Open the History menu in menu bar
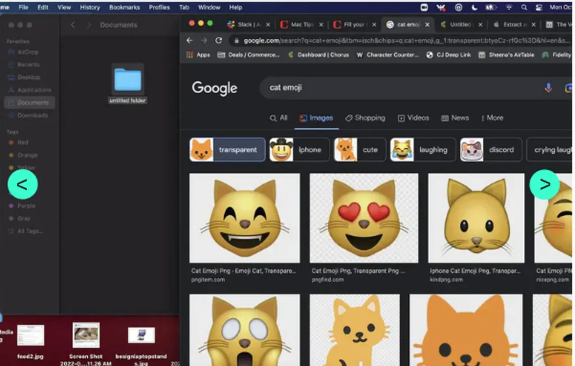The width and height of the screenshot is (575, 366). click(90, 8)
